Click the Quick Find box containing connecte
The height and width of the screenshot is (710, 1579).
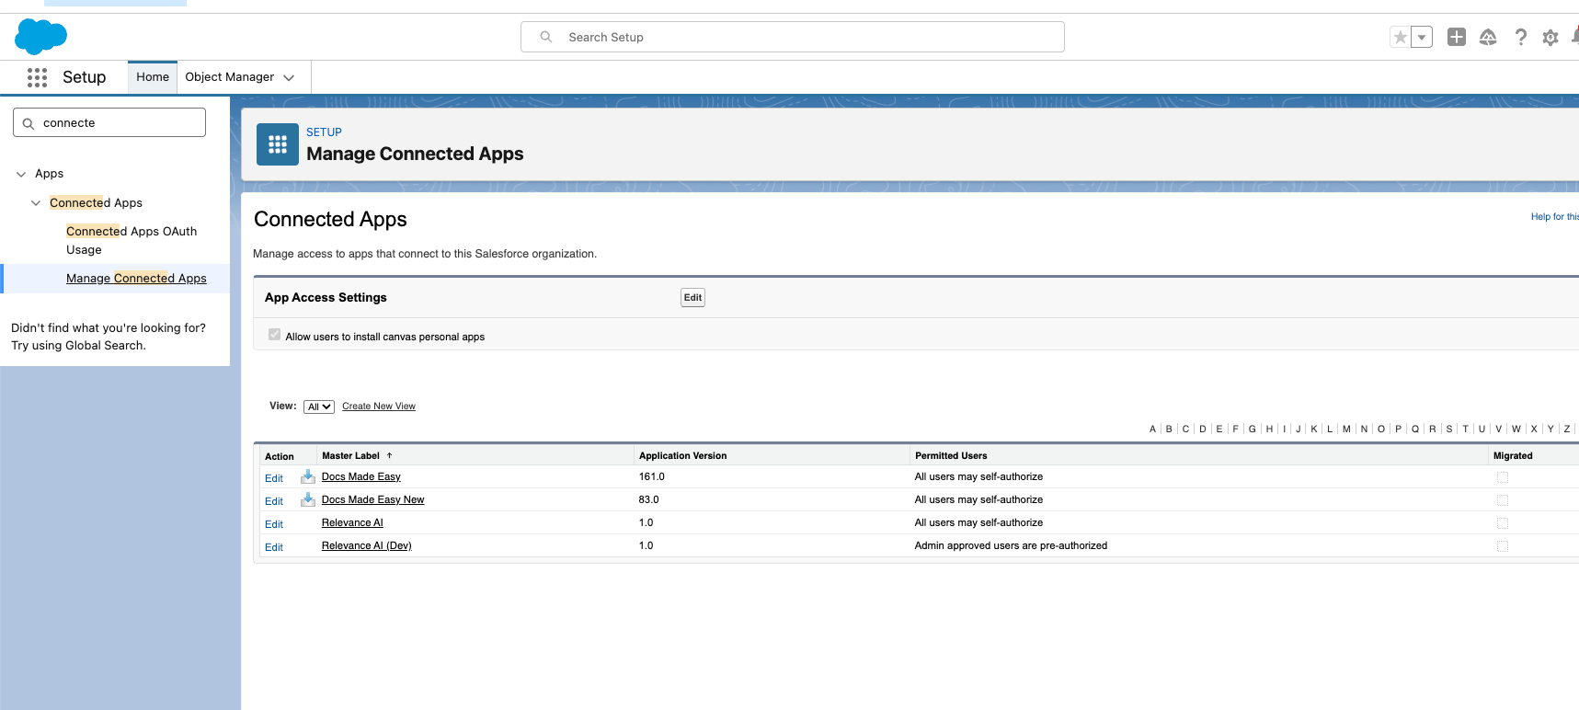pyautogui.click(x=109, y=122)
